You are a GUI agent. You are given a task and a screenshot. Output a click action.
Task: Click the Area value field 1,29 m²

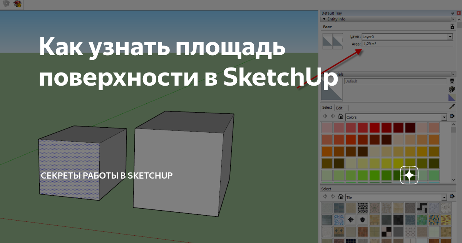coord(407,44)
